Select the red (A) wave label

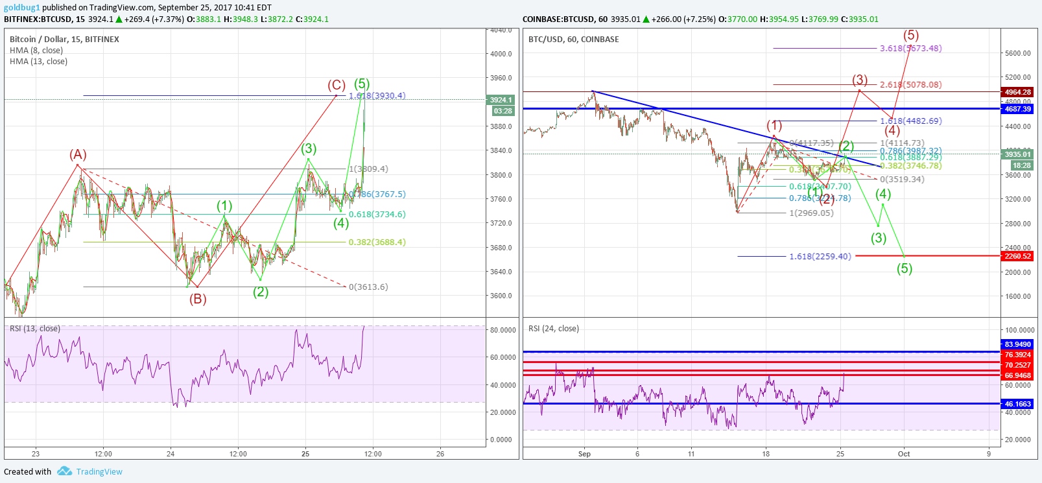click(x=78, y=154)
